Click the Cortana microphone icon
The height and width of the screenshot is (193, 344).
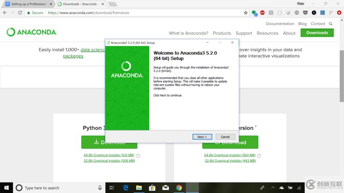coord(100,188)
